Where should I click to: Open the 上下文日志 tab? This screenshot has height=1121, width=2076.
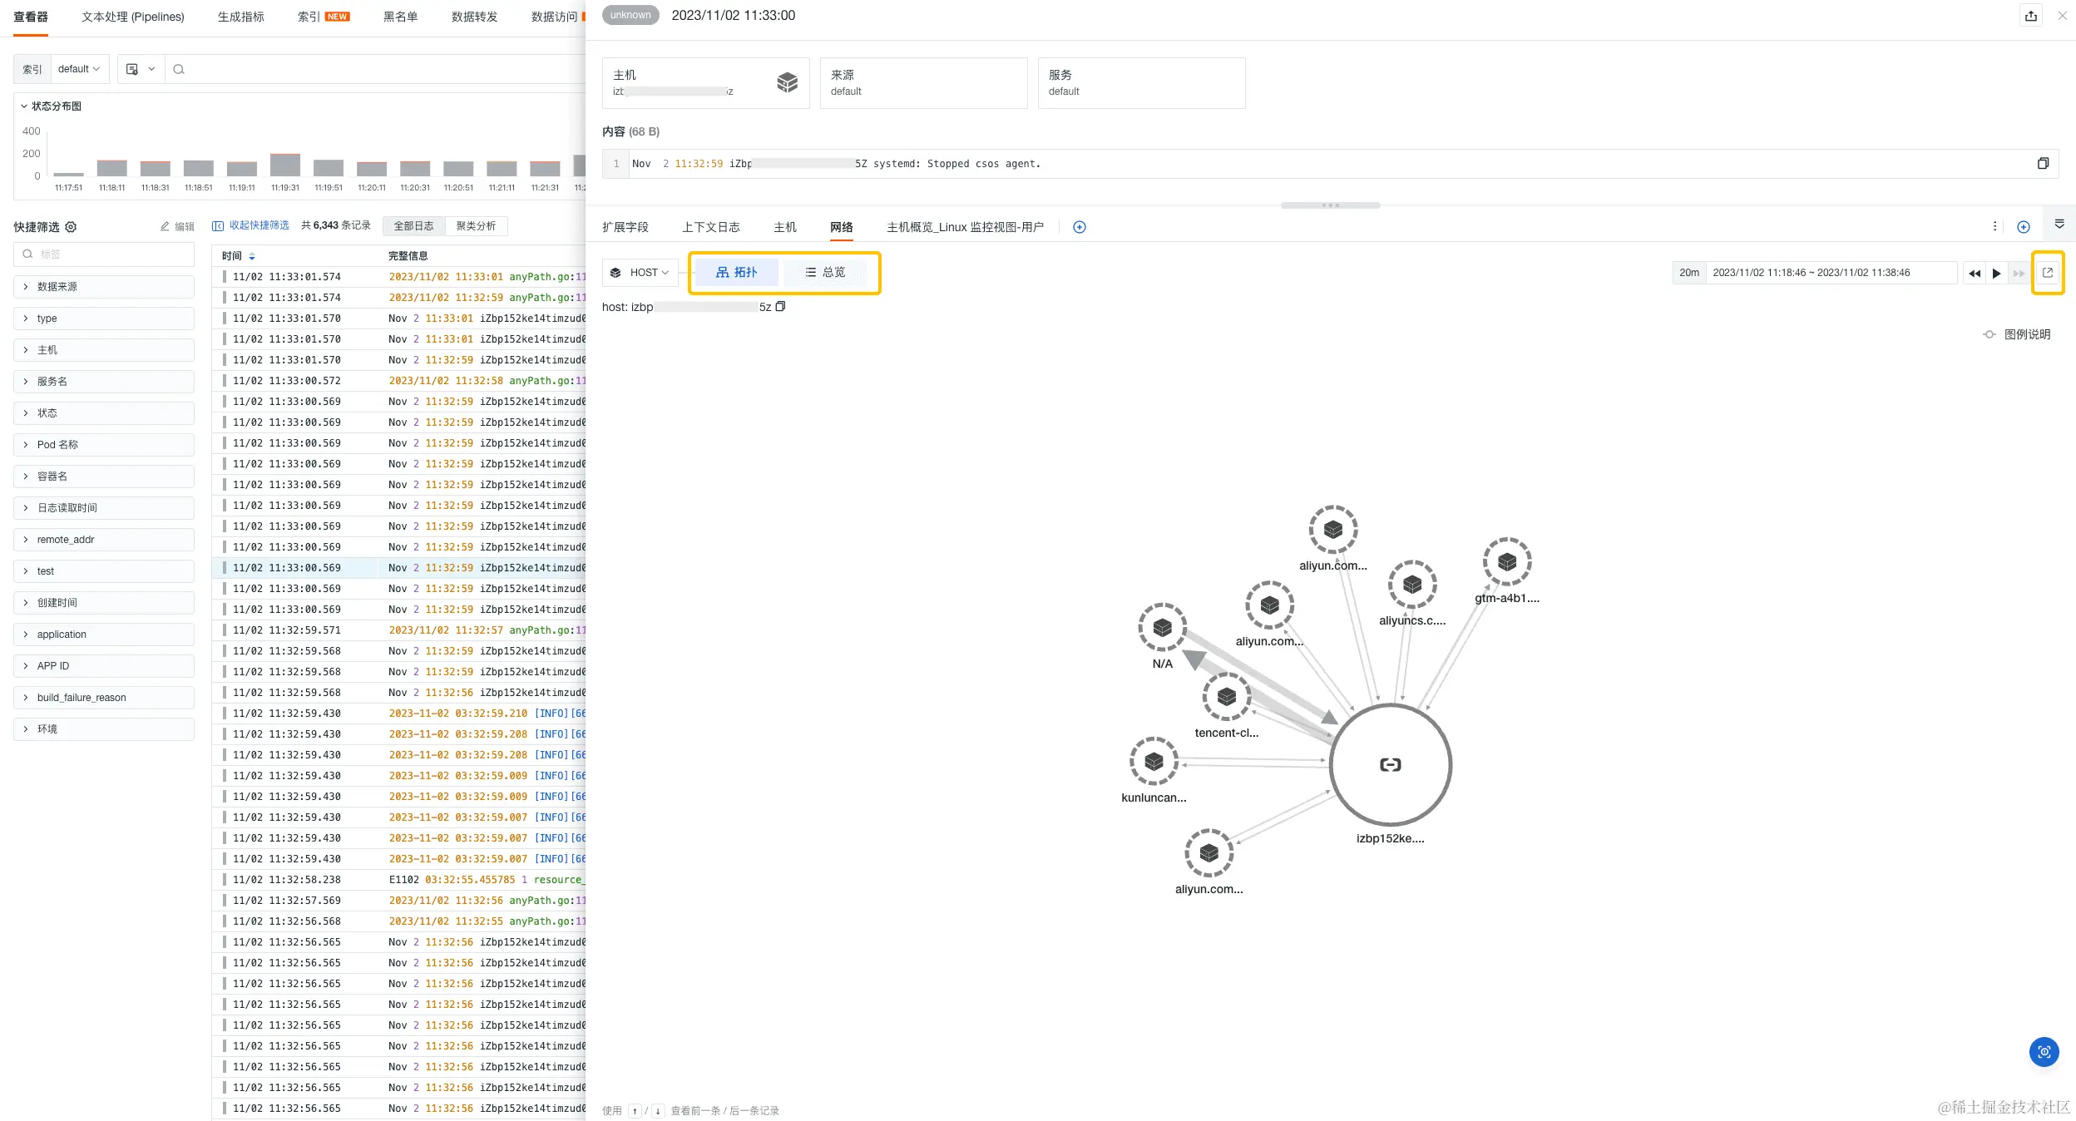tap(710, 227)
